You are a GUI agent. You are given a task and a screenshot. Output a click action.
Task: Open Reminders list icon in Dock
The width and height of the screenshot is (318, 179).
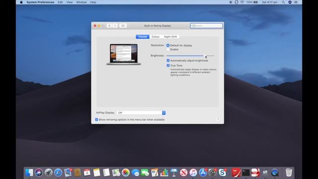coord(106,173)
